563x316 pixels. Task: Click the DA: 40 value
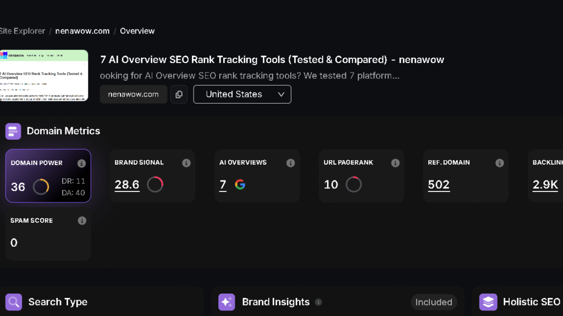(x=73, y=193)
